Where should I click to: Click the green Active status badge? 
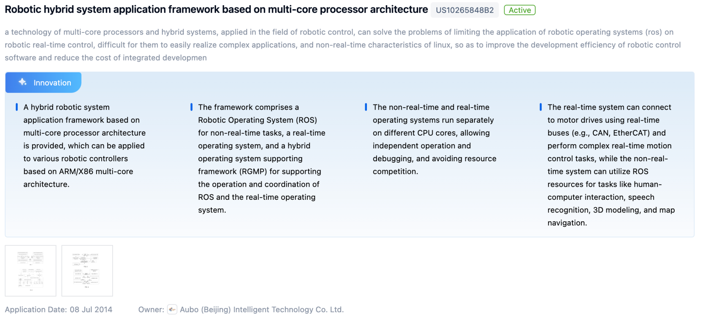[519, 10]
